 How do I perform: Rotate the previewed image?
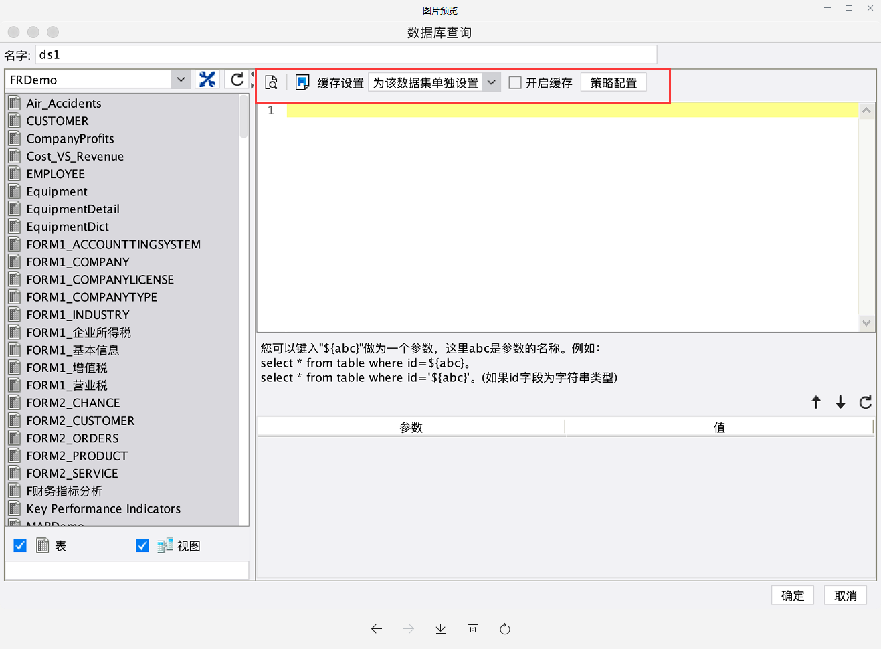505,629
